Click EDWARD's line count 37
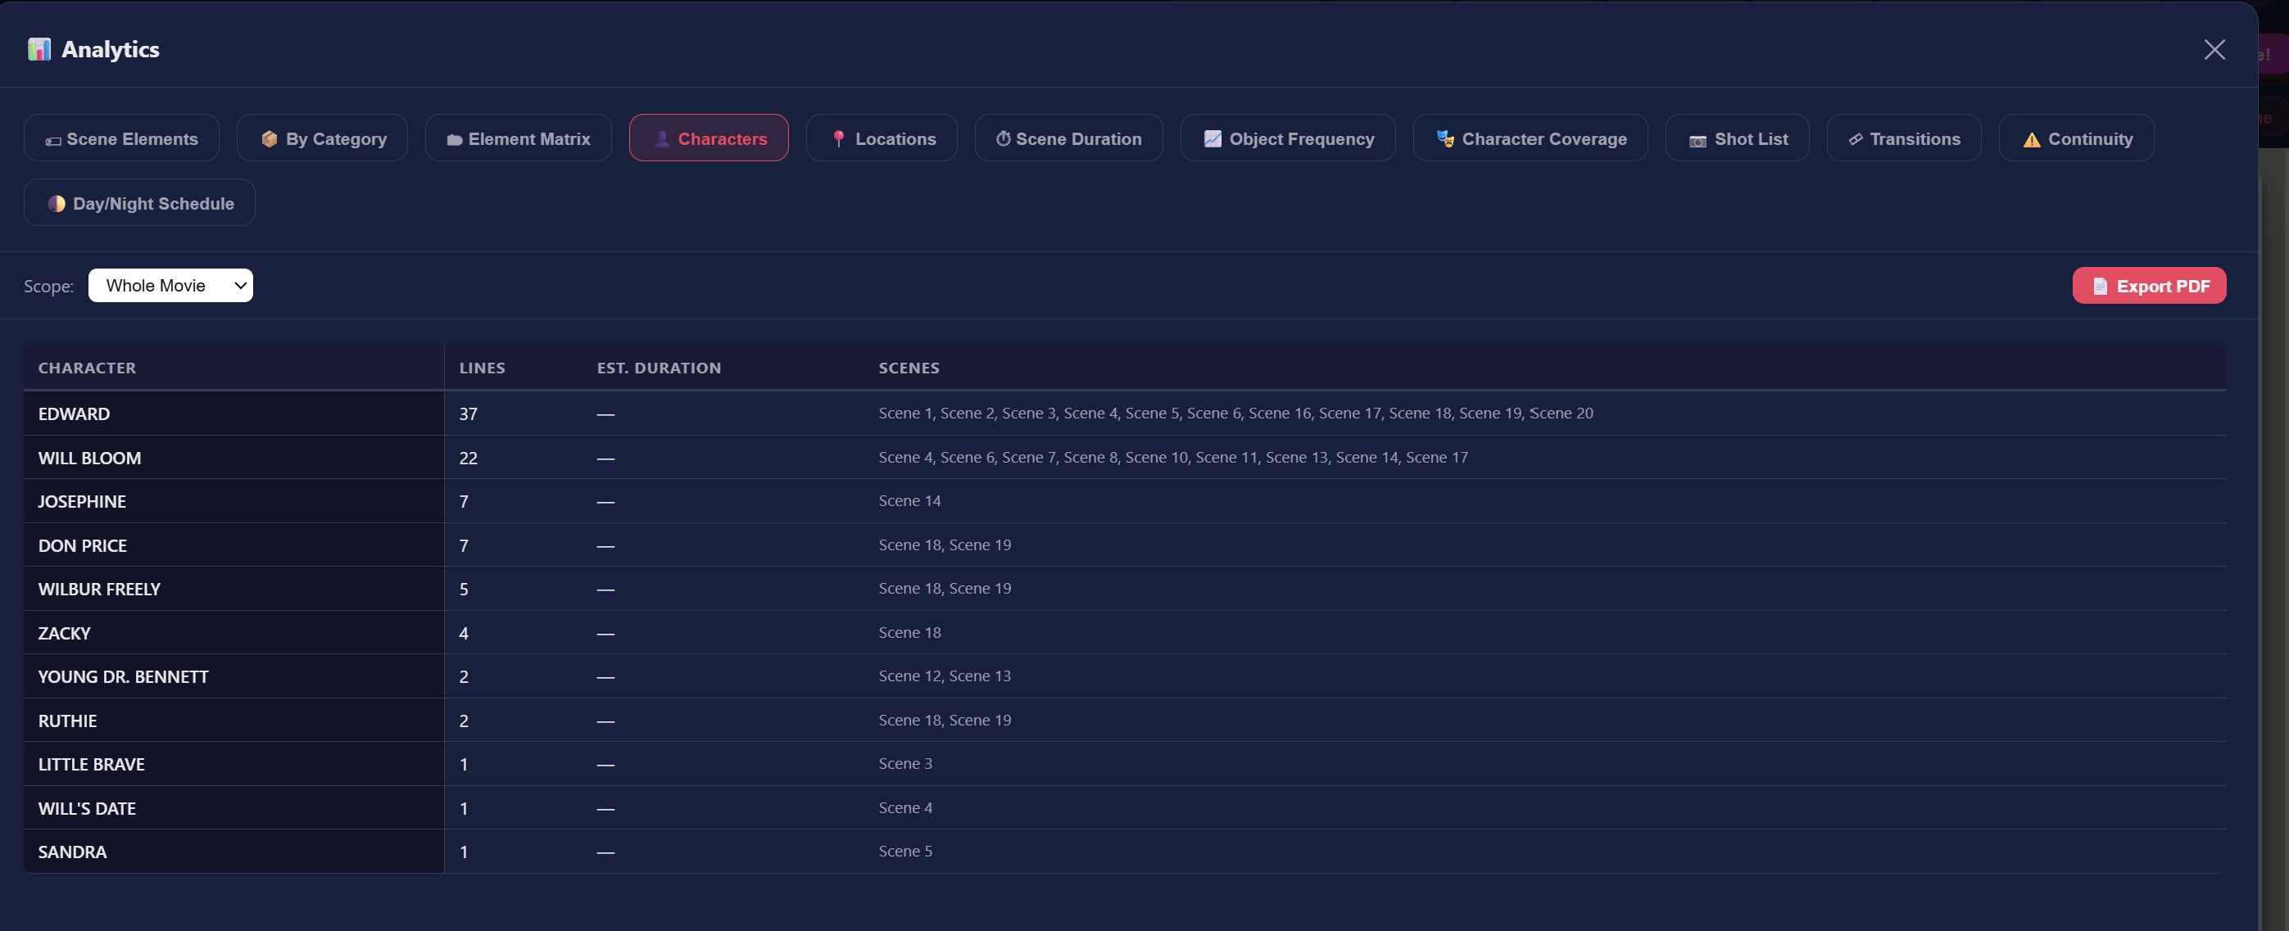 coord(469,414)
